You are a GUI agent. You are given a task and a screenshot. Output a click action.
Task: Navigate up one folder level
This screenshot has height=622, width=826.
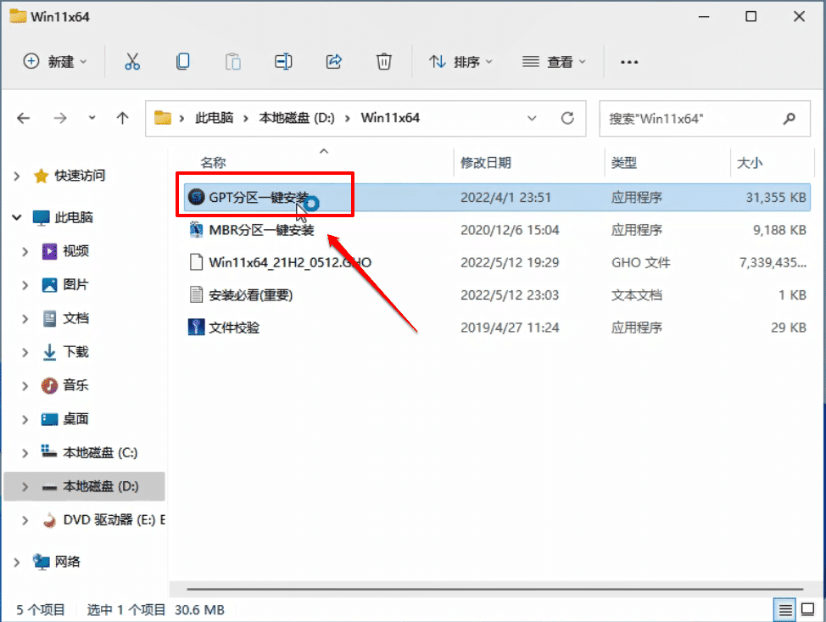(x=122, y=118)
